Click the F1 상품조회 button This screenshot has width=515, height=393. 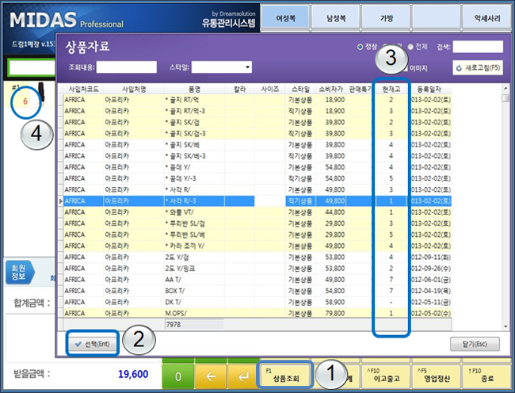285,376
